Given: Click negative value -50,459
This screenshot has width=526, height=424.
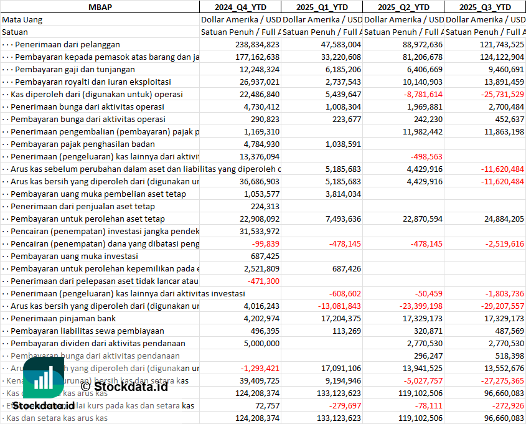Looking at the screenshot, I should tap(429, 293).
